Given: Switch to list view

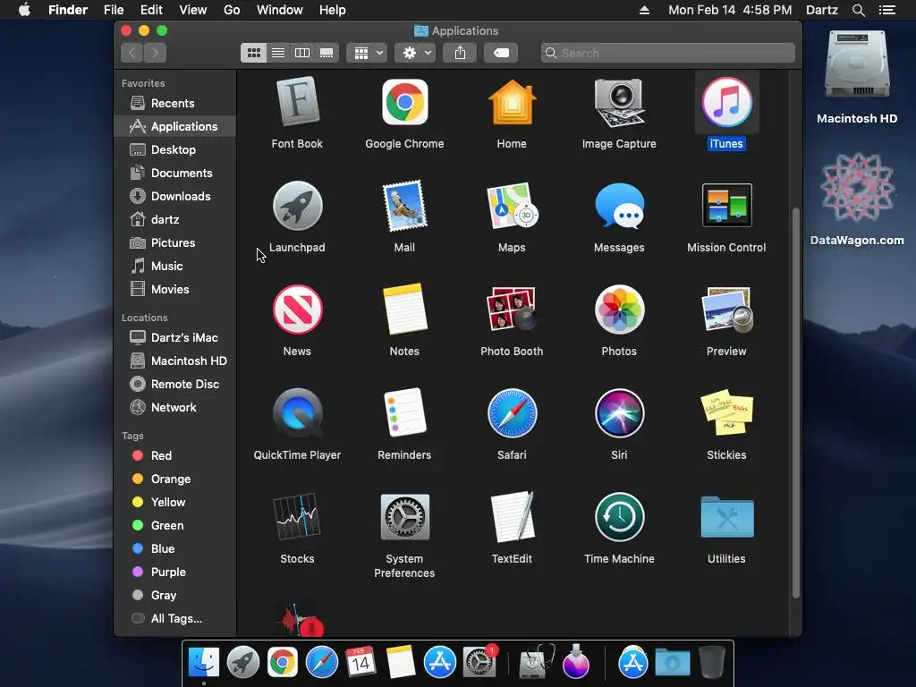Looking at the screenshot, I should coord(278,53).
